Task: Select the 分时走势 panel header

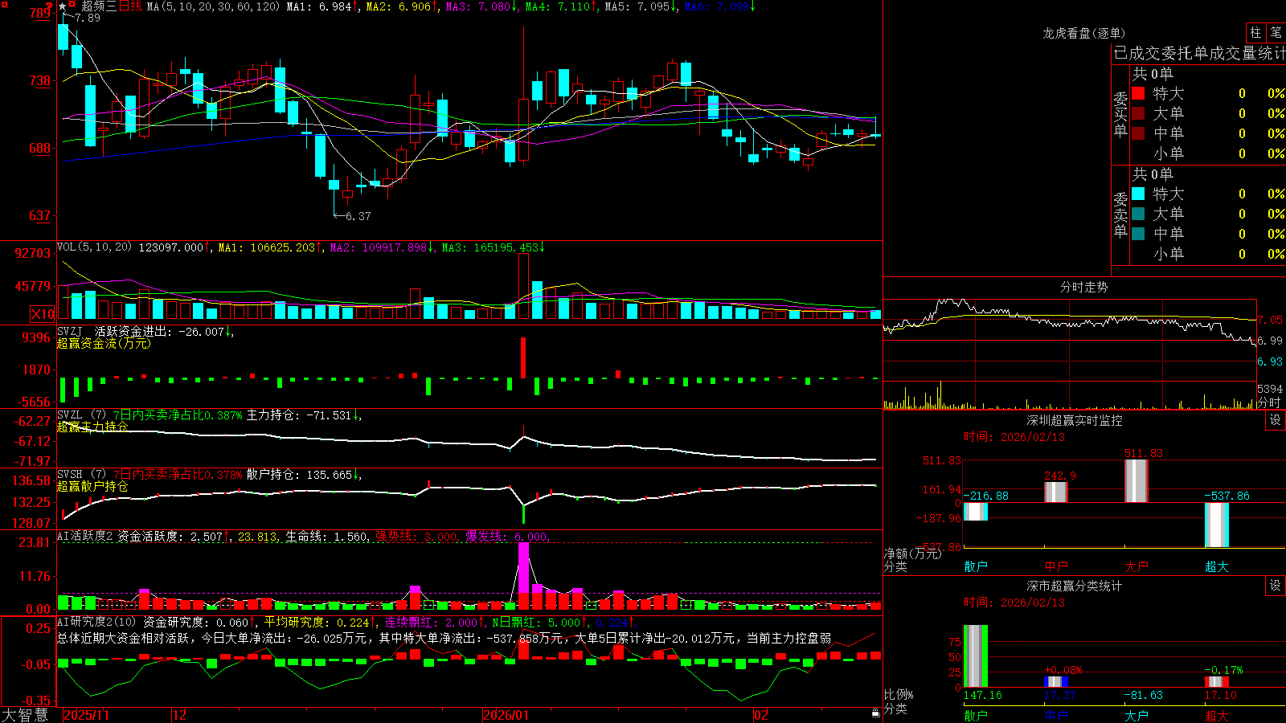Action: tap(1083, 287)
